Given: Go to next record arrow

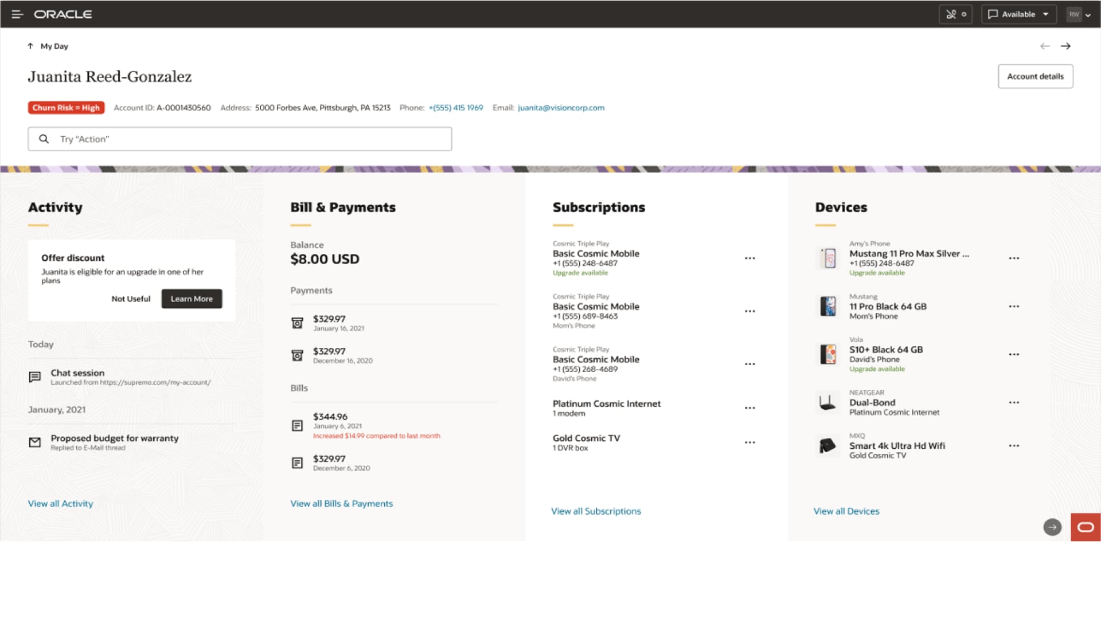Looking at the screenshot, I should [x=1065, y=46].
